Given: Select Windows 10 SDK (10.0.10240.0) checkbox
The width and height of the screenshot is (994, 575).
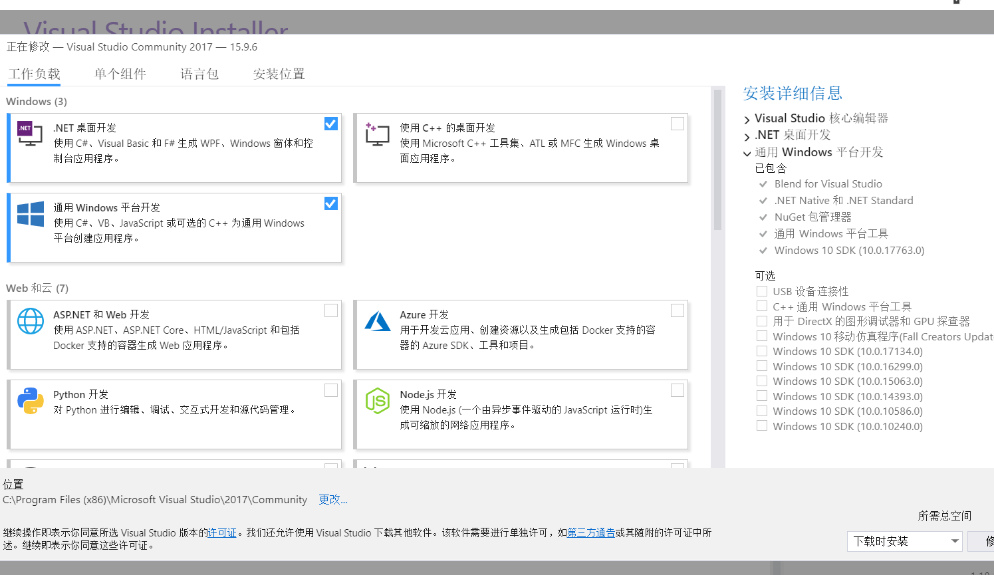Looking at the screenshot, I should 762,425.
